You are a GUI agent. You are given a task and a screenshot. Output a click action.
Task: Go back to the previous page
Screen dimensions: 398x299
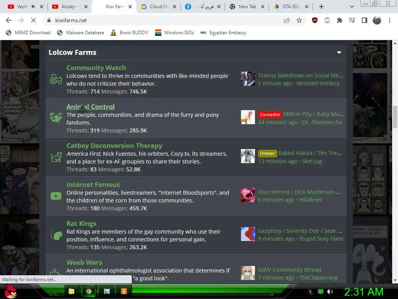click(x=9, y=20)
